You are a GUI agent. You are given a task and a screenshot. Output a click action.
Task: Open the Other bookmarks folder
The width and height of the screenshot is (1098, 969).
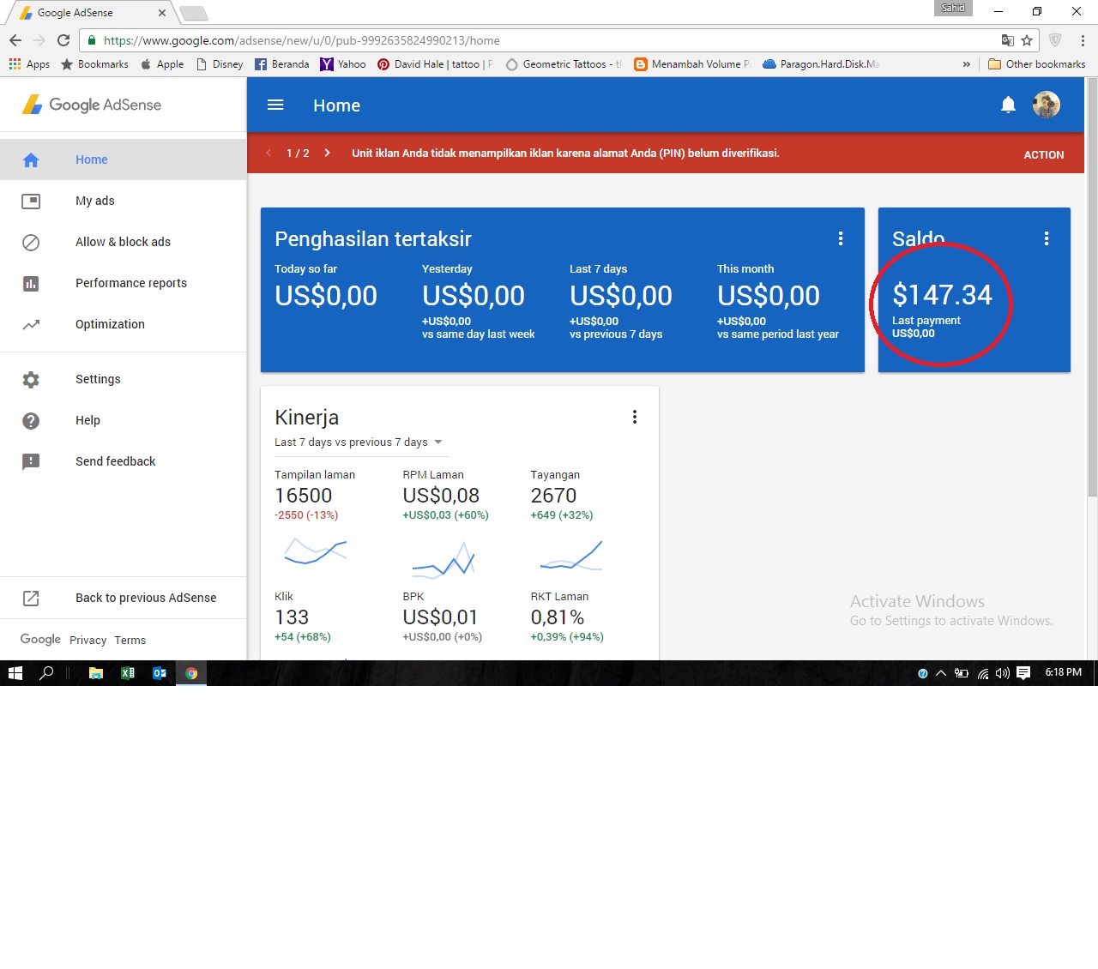(1037, 64)
